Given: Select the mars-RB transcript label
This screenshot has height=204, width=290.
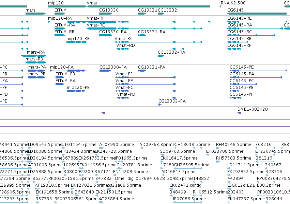Looking at the screenshot, I should coord(34,59).
